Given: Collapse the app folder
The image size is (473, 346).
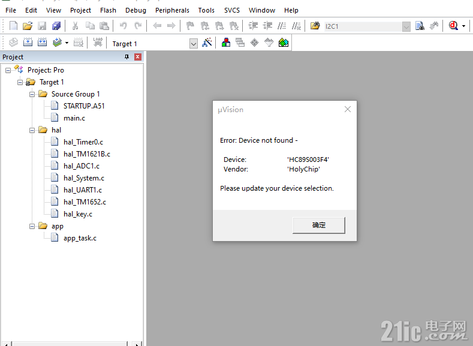Looking at the screenshot, I should (x=32, y=226).
